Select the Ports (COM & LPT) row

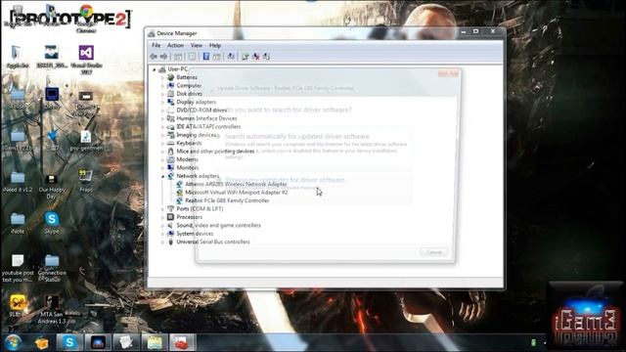tap(196, 208)
